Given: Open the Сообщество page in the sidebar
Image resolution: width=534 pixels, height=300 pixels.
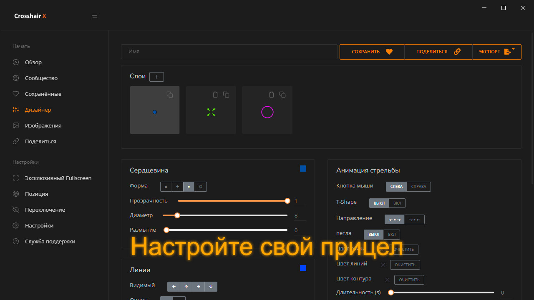Looking at the screenshot, I should (41, 78).
